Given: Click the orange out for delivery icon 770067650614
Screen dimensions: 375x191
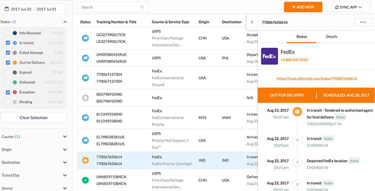Looking at the screenshot, I should (x=85, y=160).
